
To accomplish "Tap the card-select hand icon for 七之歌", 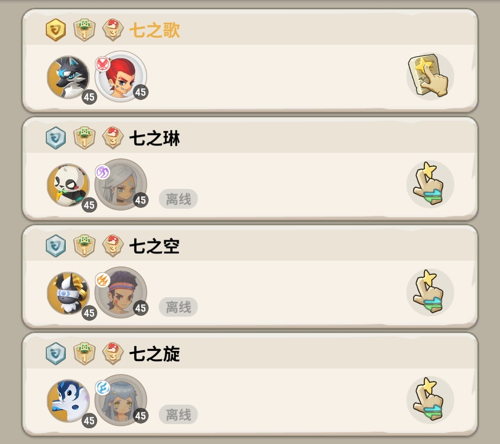I will click(430, 76).
